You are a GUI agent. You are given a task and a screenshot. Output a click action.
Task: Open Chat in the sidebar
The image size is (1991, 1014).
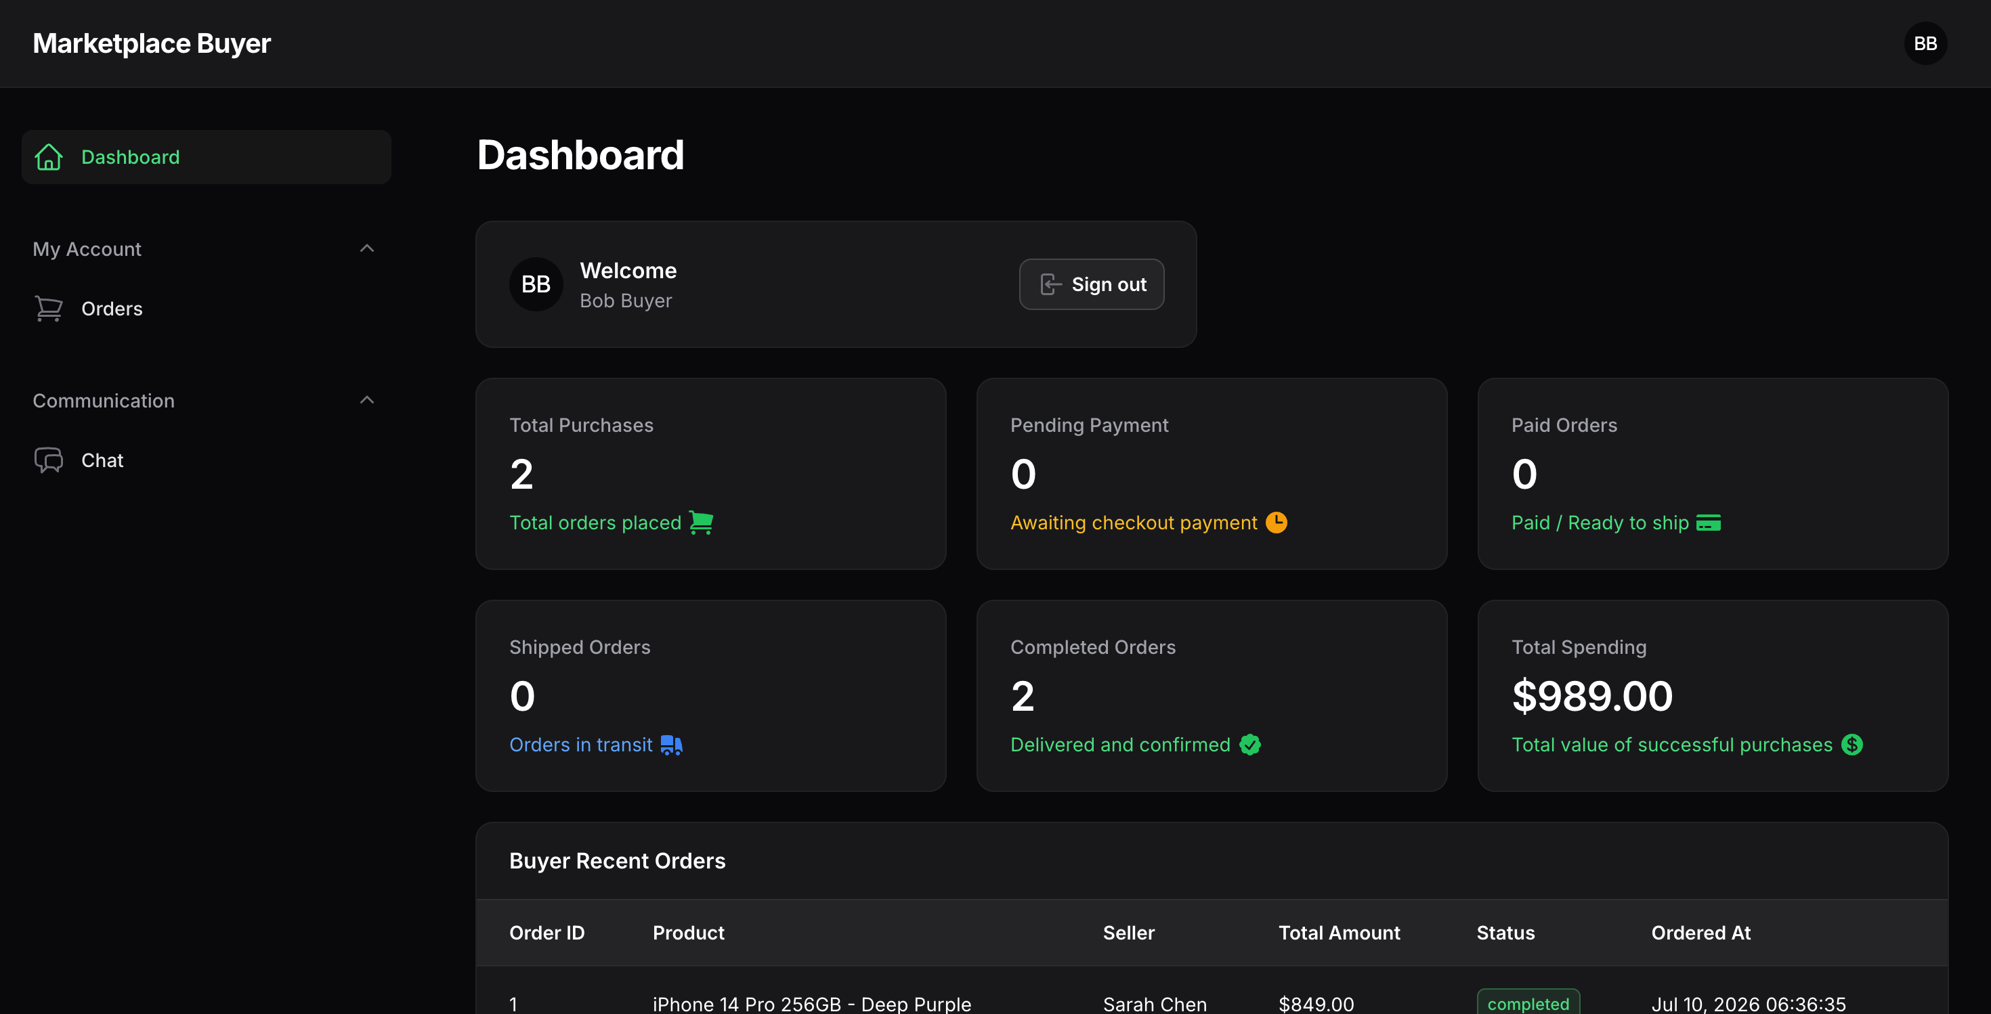207,460
